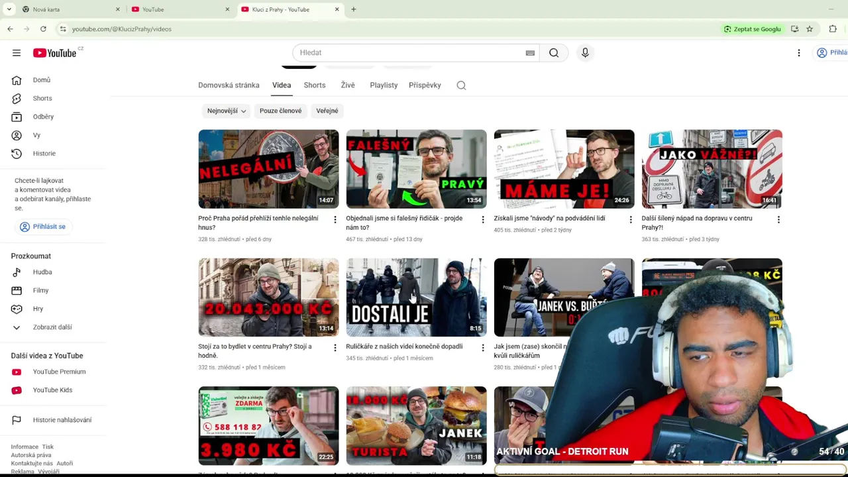
Task: Open browser extensions puzzle icon
Action: pyautogui.click(x=833, y=29)
